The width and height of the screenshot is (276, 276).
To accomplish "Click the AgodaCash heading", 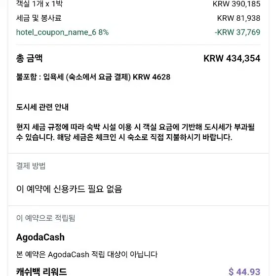I will (x=40, y=237).
